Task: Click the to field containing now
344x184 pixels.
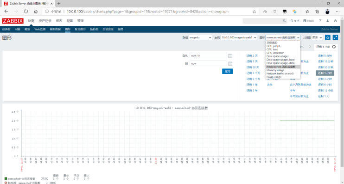Action: [208, 63]
